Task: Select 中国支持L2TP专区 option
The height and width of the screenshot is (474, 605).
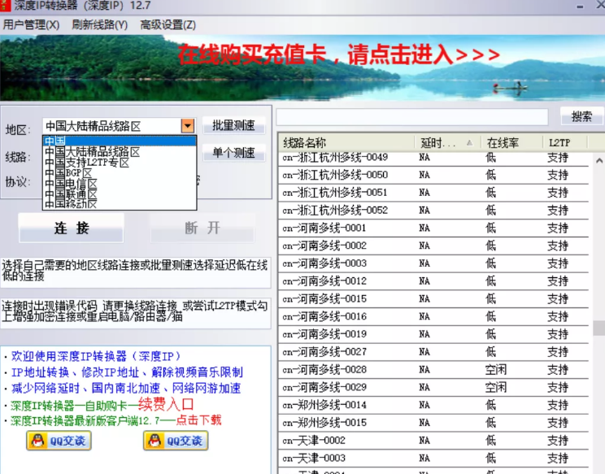Action: [x=87, y=163]
